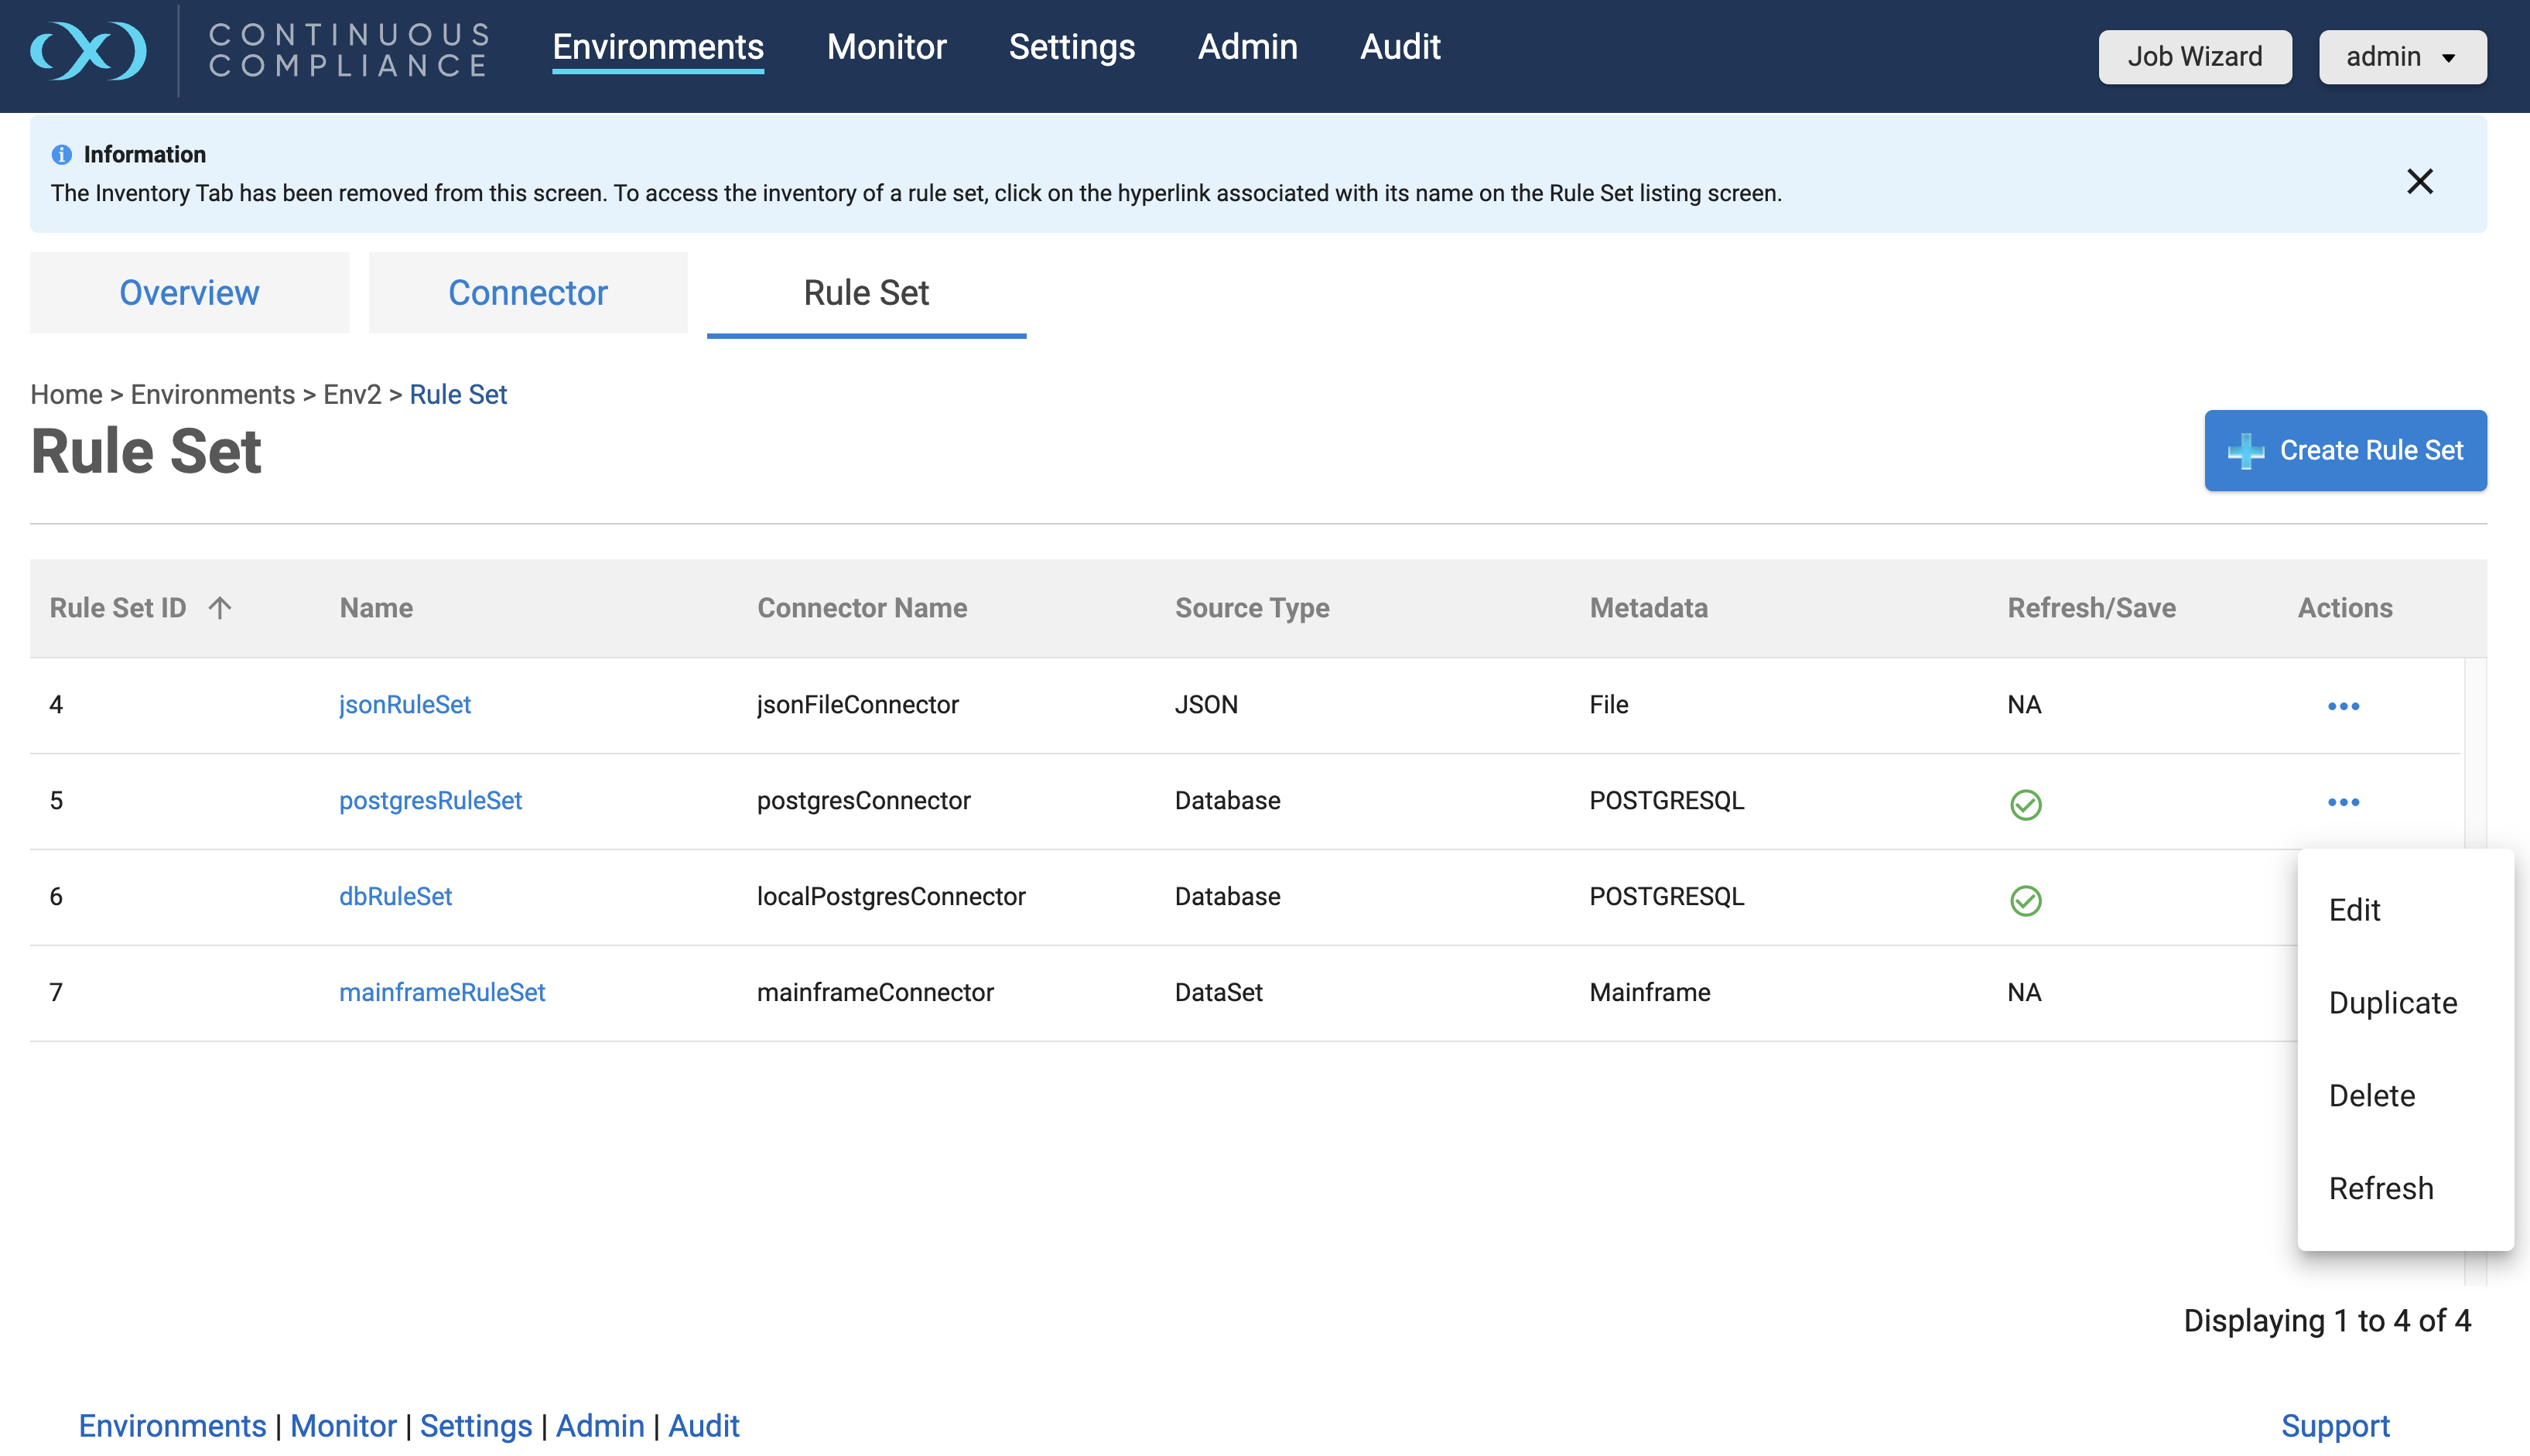The image size is (2530, 1456).
Task: Click green check icon for dbRuleSet
Action: coord(2025,900)
